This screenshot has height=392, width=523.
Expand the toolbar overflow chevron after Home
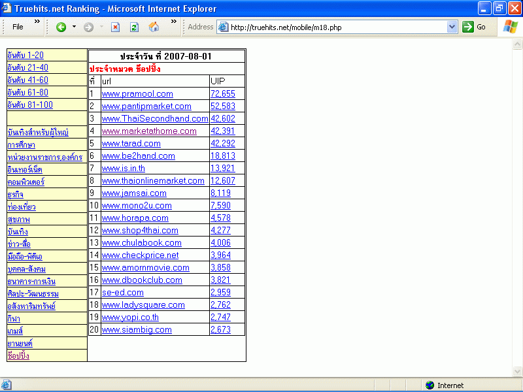[x=174, y=22]
